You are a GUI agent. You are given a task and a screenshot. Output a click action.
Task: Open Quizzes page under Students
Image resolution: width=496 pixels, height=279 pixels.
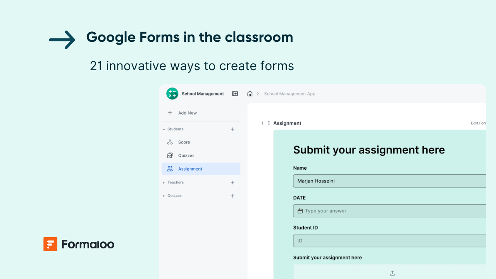point(201,155)
